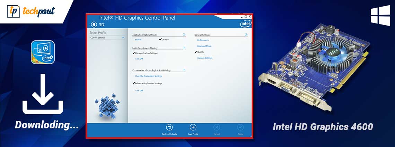Viewport: 395px width, 147px height.
Task: Click the large download arrow icon
Action: click(x=43, y=94)
